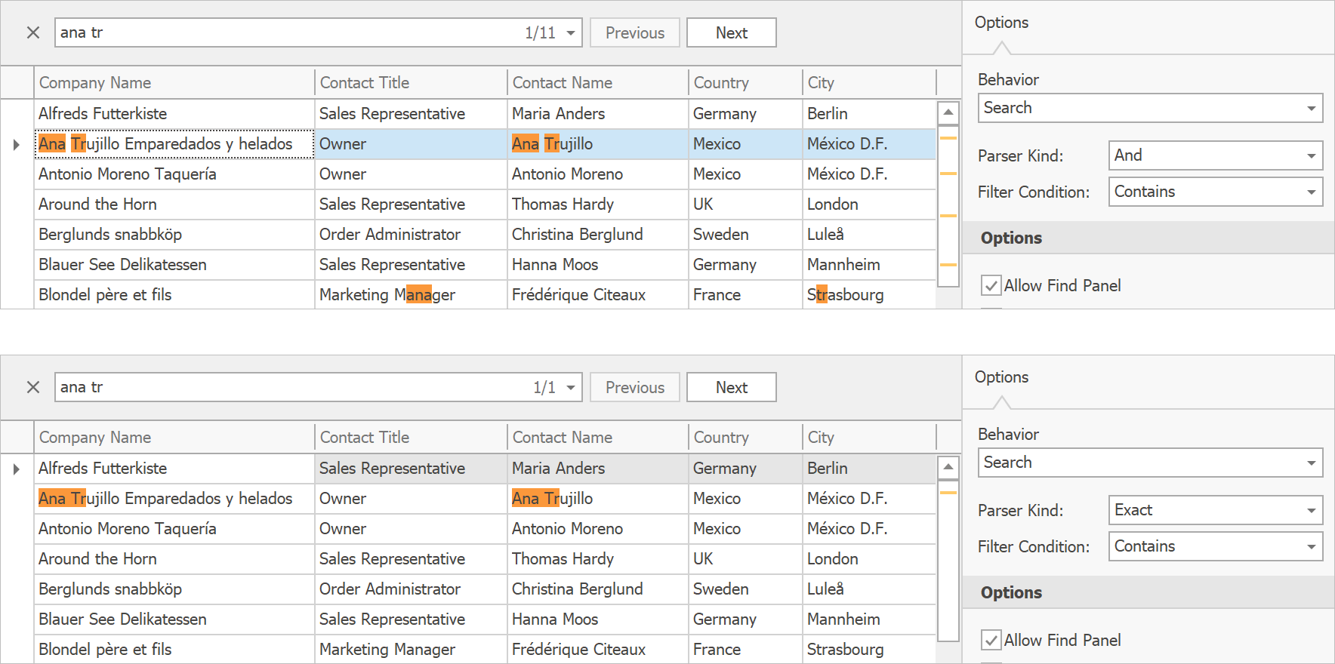Select 'Frédérique Citeaux' cell in bottom grid
Image resolution: width=1335 pixels, height=664 pixels.
coord(597,650)
